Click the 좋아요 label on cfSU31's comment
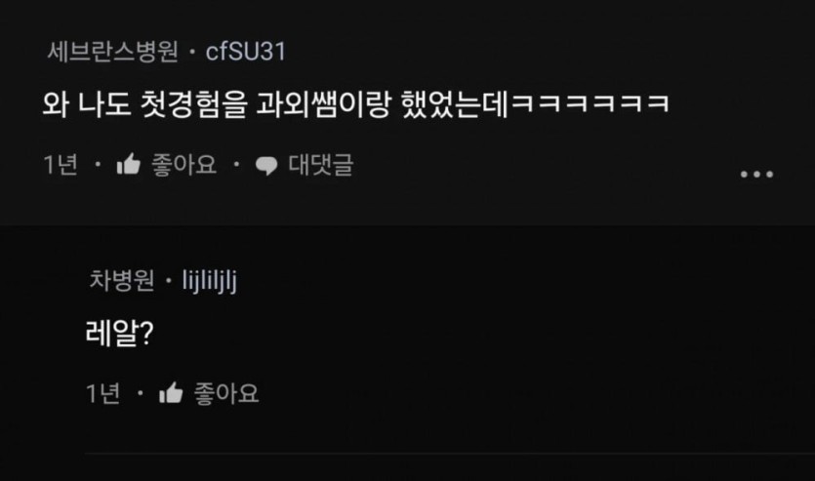This screenshot has width=815, height=481. [183, 165]
